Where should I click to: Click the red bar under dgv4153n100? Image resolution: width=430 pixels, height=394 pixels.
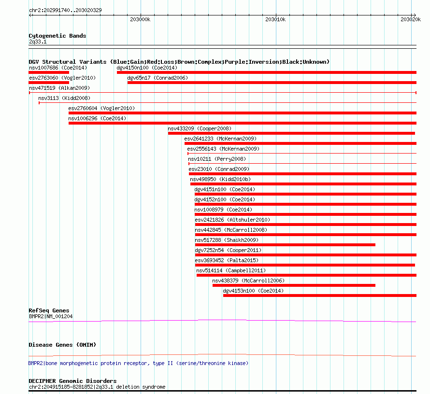pyautogui.click(x=320, y=295)
